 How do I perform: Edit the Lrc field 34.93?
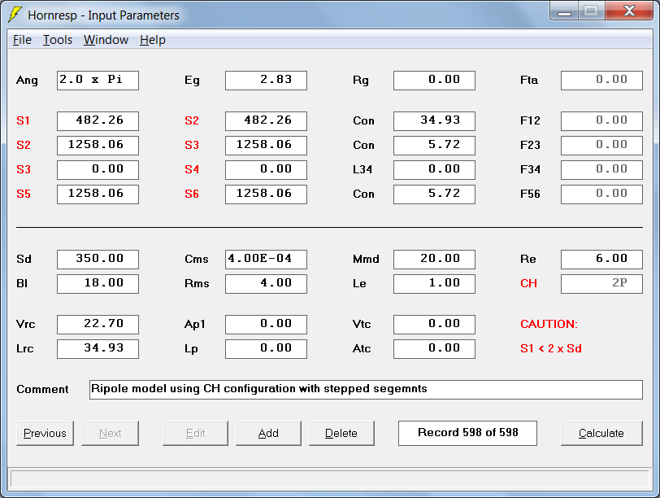coord(98,349)
